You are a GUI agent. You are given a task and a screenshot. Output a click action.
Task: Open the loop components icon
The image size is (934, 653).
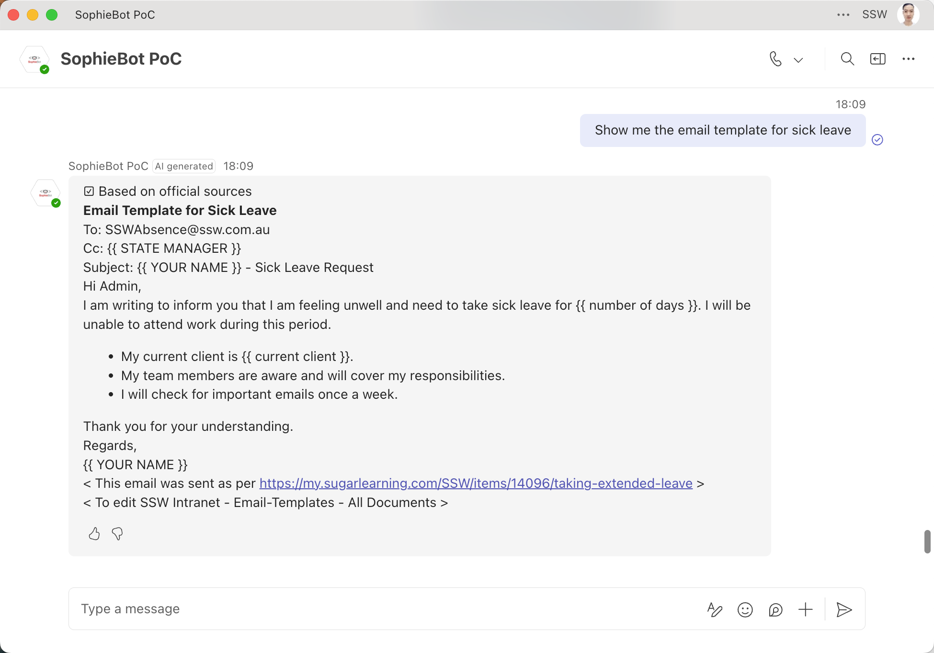click(x=775, y=609)
